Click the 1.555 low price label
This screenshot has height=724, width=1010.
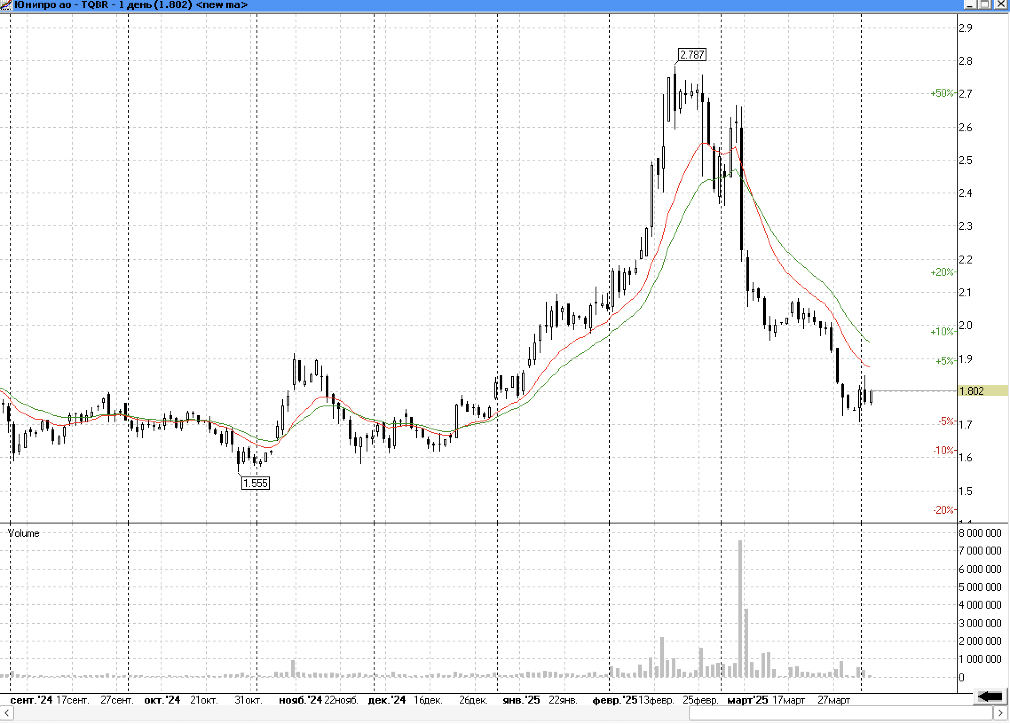tap(255, 484)
